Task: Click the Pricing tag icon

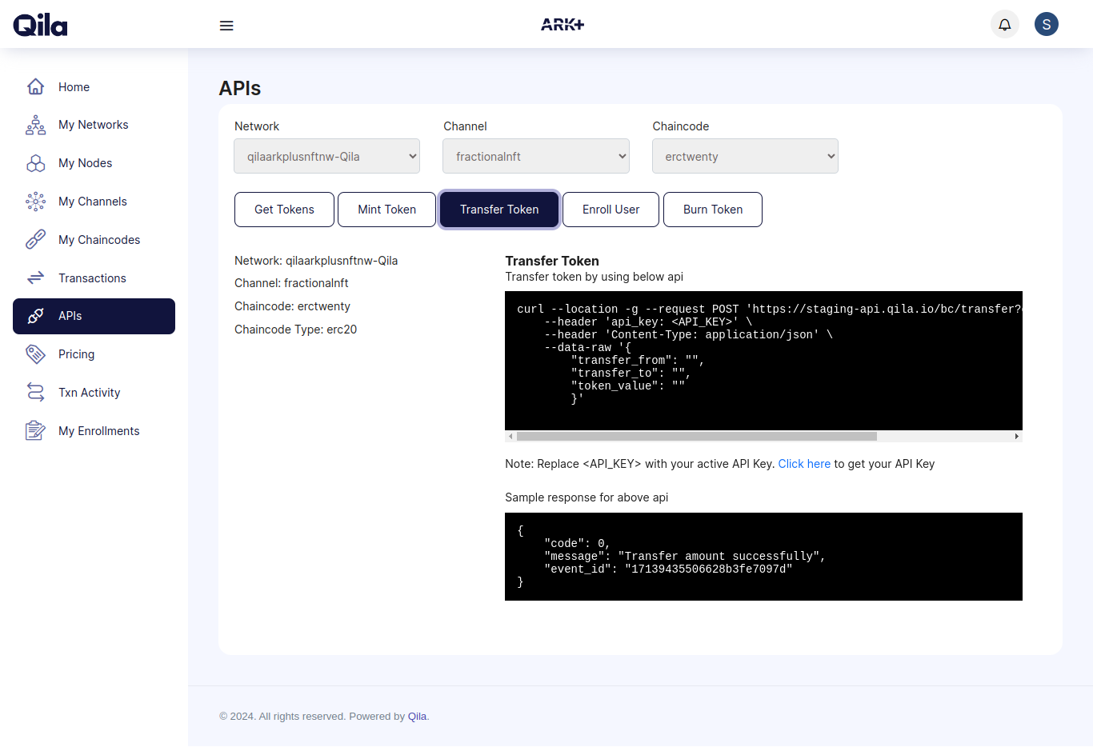Action: (35, 354)
